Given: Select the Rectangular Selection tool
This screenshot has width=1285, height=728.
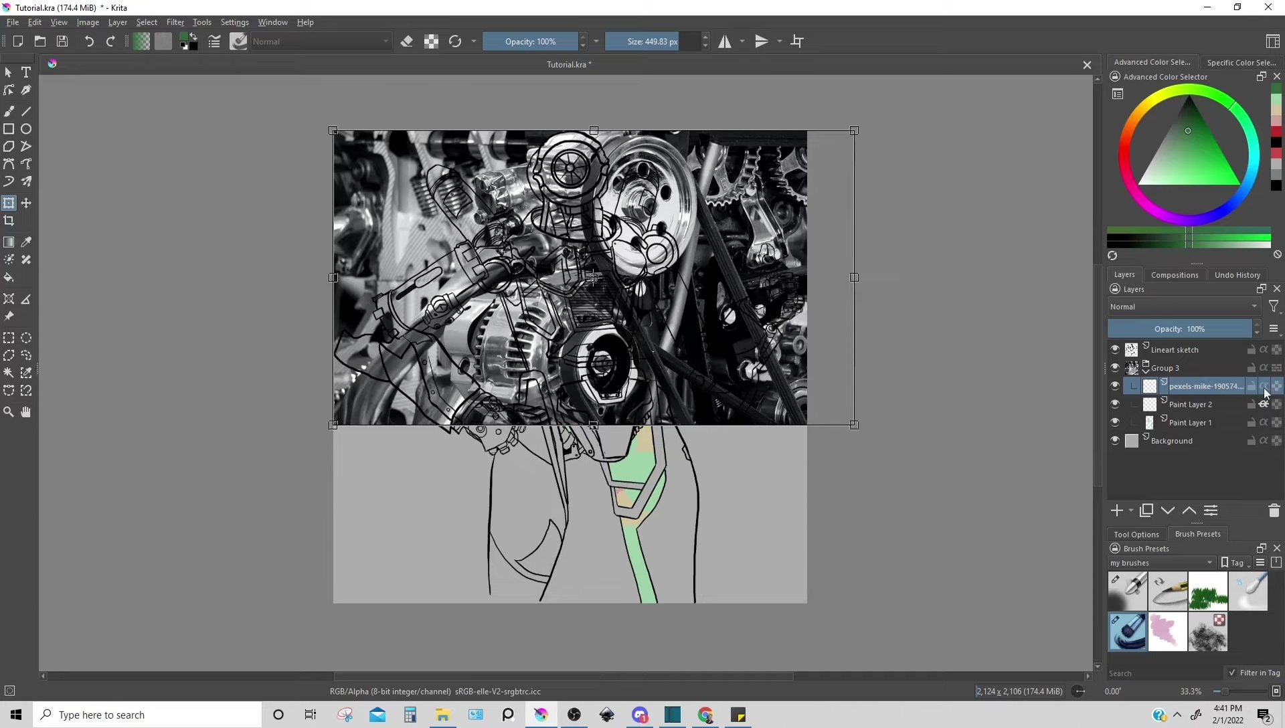Looking at the screenshot, I should (9, 338).
